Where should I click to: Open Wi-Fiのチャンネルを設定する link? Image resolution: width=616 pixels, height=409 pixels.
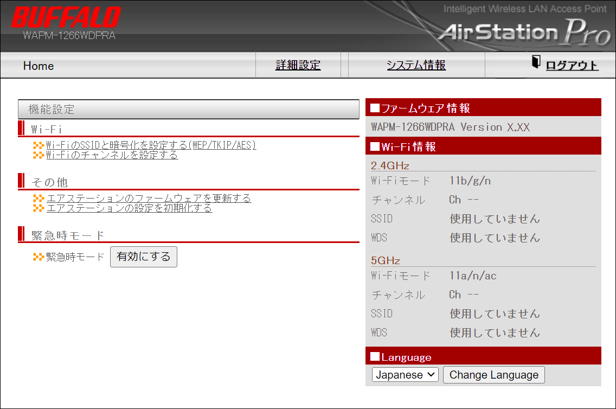pos(112,155)
